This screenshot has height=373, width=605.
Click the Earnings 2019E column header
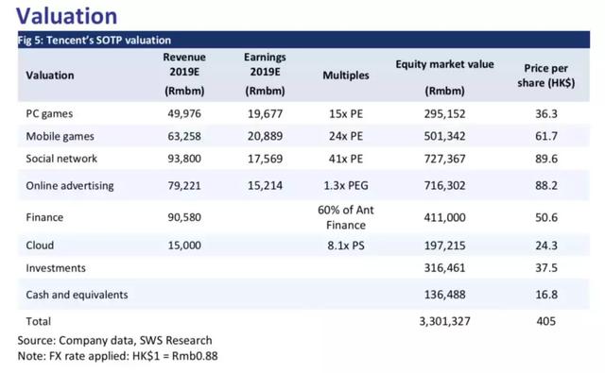coord(265,74)
